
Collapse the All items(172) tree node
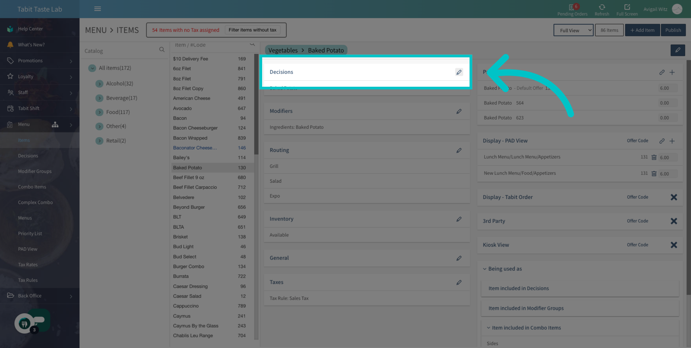click(x=92, y=68)
